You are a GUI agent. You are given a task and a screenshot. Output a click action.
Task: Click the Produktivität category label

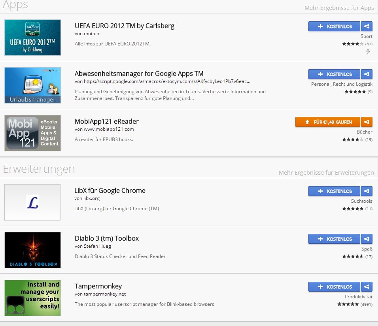(x=359, y=297)
